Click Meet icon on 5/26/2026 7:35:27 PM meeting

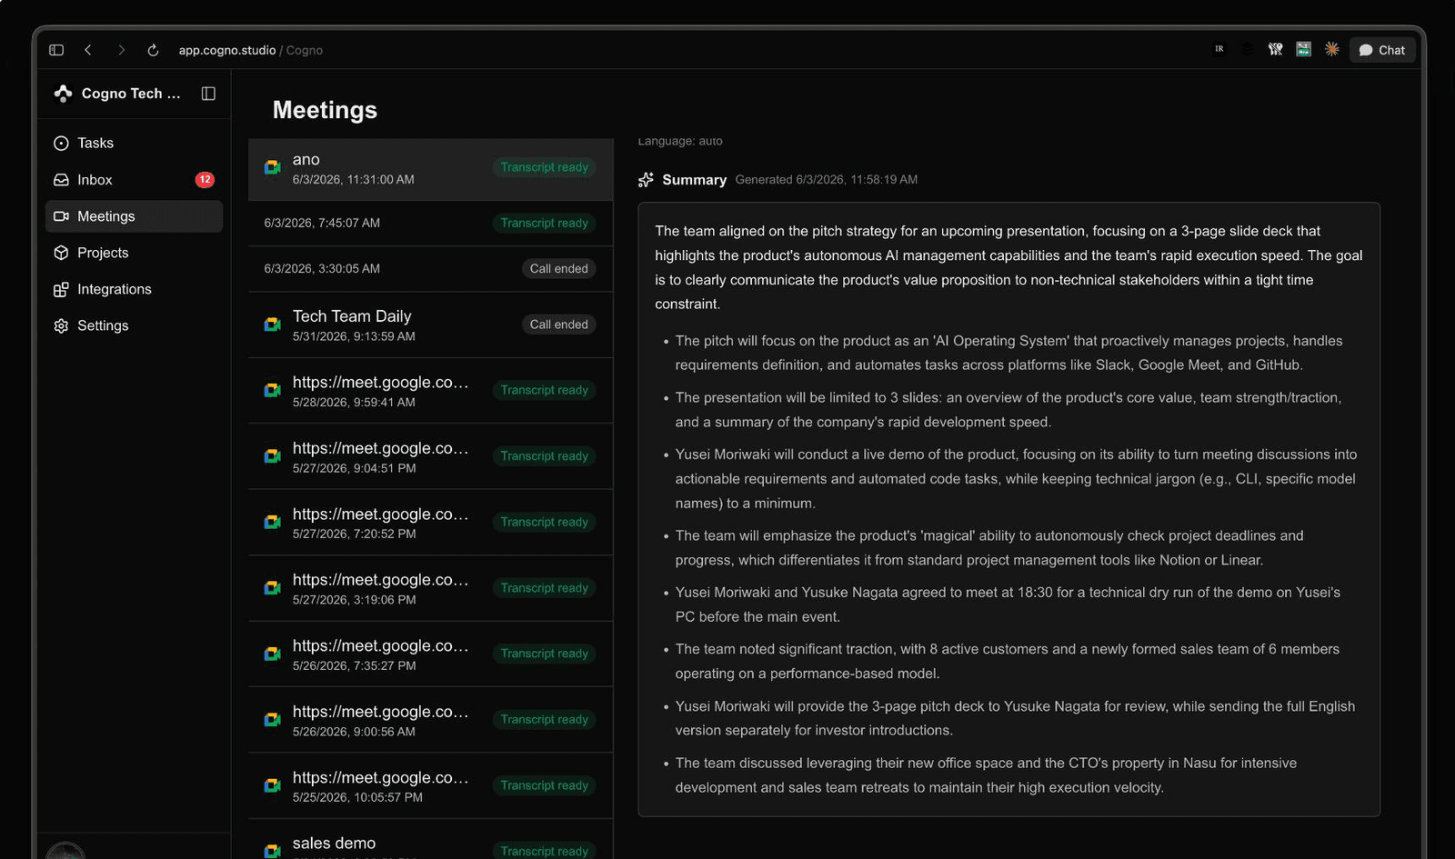(272, 654)
